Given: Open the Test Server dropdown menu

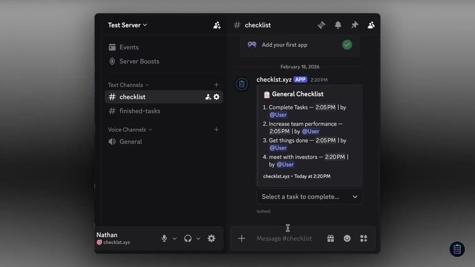Looking at the screenshot, I should [128, 25].
